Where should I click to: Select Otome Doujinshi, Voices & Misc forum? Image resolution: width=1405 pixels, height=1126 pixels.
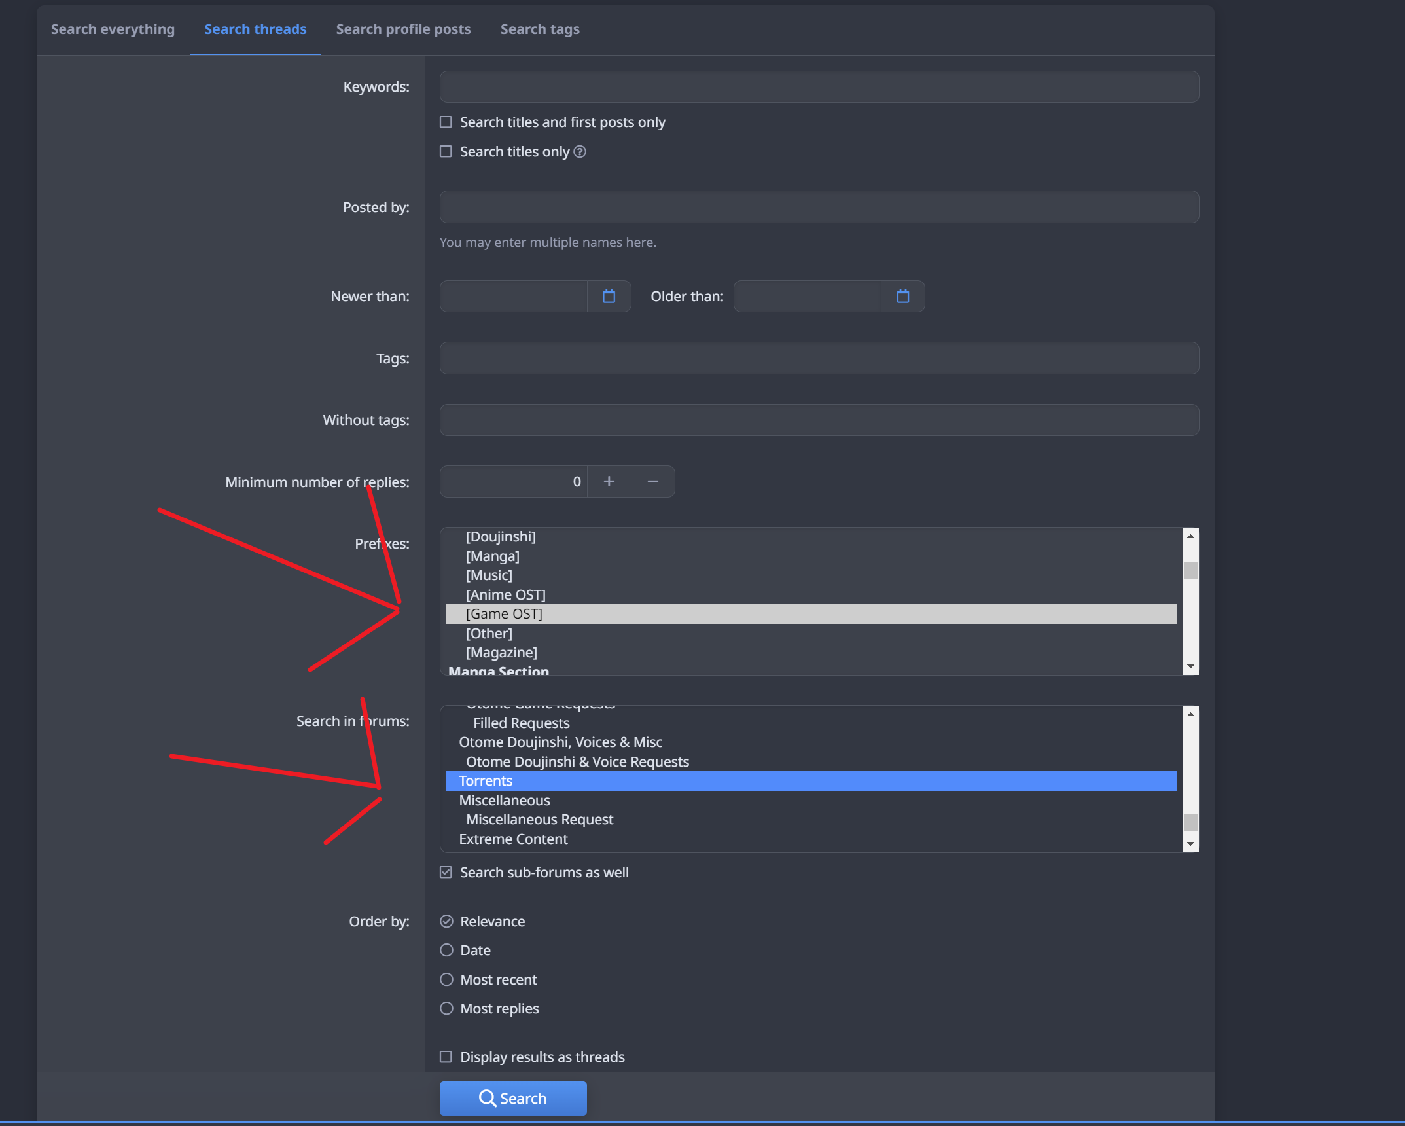(811, 742)
